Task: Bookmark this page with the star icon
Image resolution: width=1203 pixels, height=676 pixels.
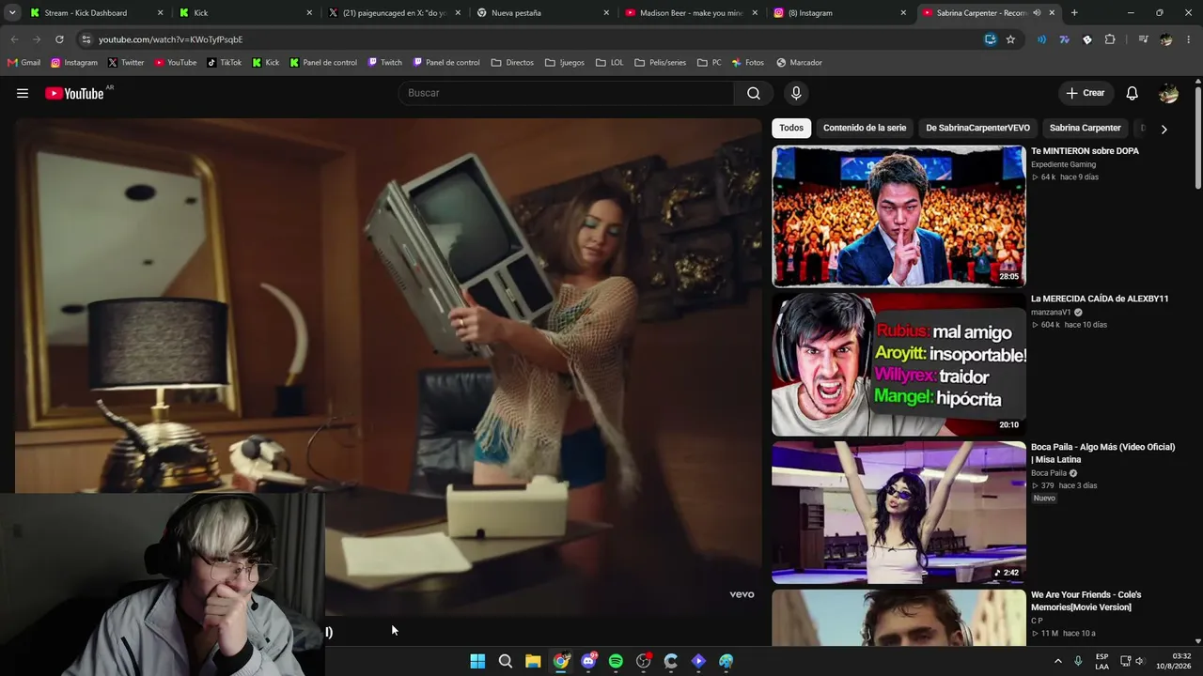Action: [x=1010, y=39]
